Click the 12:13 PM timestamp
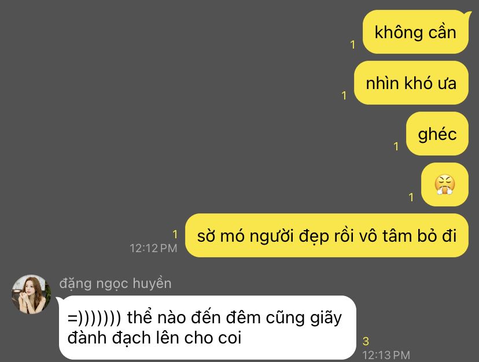This screenshot has height=362, width=479. (386, 355)
